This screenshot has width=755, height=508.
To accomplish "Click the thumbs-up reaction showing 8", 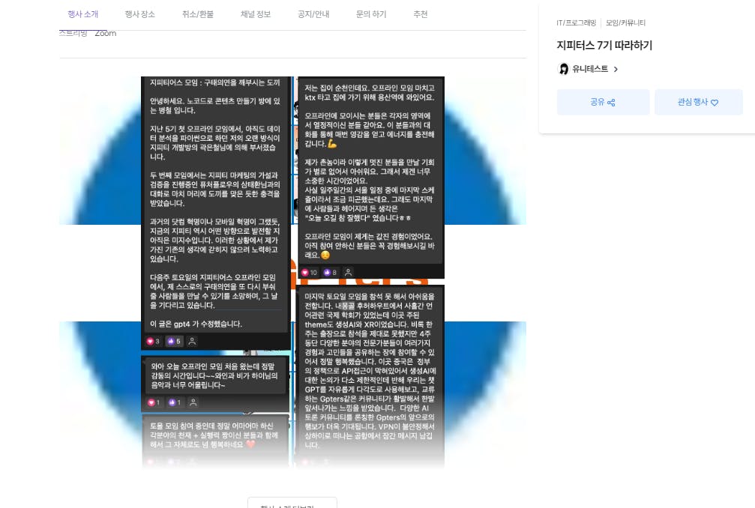I will coord(331,272).
